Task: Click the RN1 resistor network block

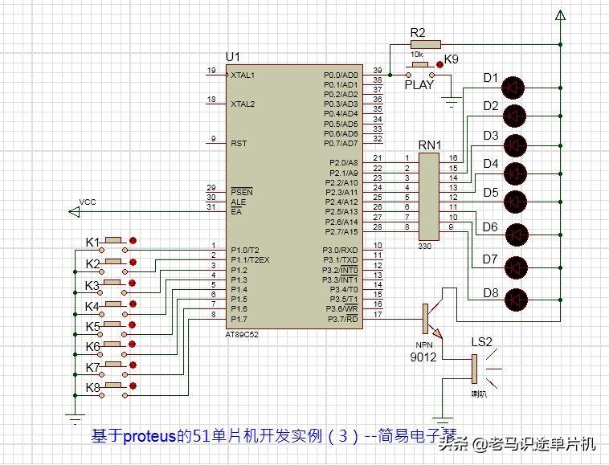Action: tap(429, 197)
